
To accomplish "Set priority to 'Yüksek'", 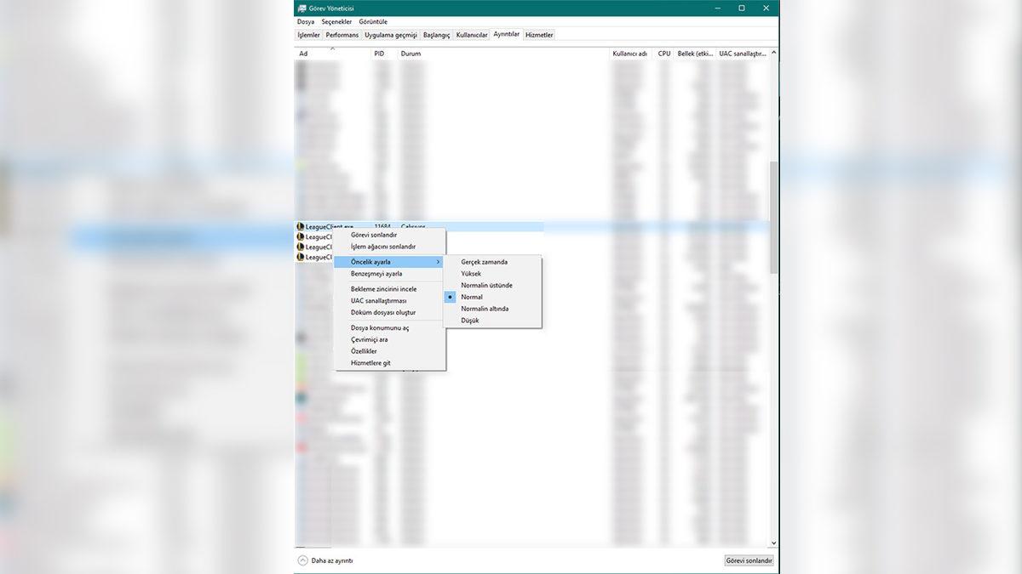I will tap(471, 274).
